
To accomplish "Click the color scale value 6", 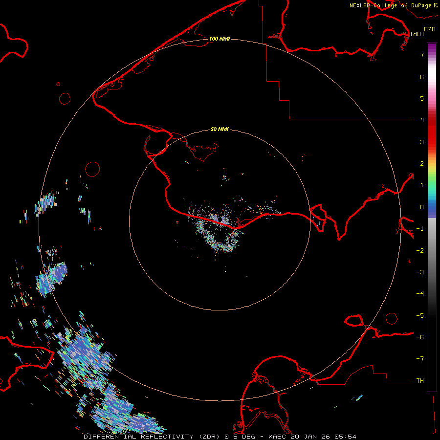I will coord(422,77).
